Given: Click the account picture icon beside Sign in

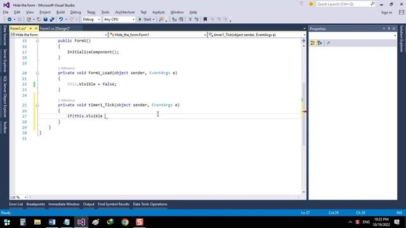Looking at the screenshot, I should [x=402, y=12].
